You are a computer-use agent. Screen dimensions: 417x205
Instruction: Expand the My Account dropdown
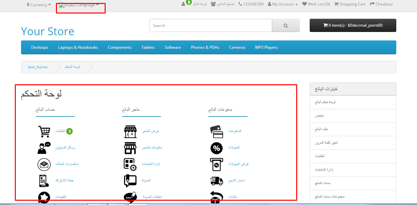coord(283,4)
